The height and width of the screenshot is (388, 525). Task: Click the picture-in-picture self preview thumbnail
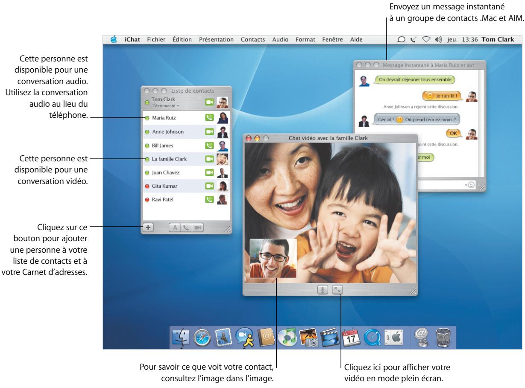[x=273, y=258]
